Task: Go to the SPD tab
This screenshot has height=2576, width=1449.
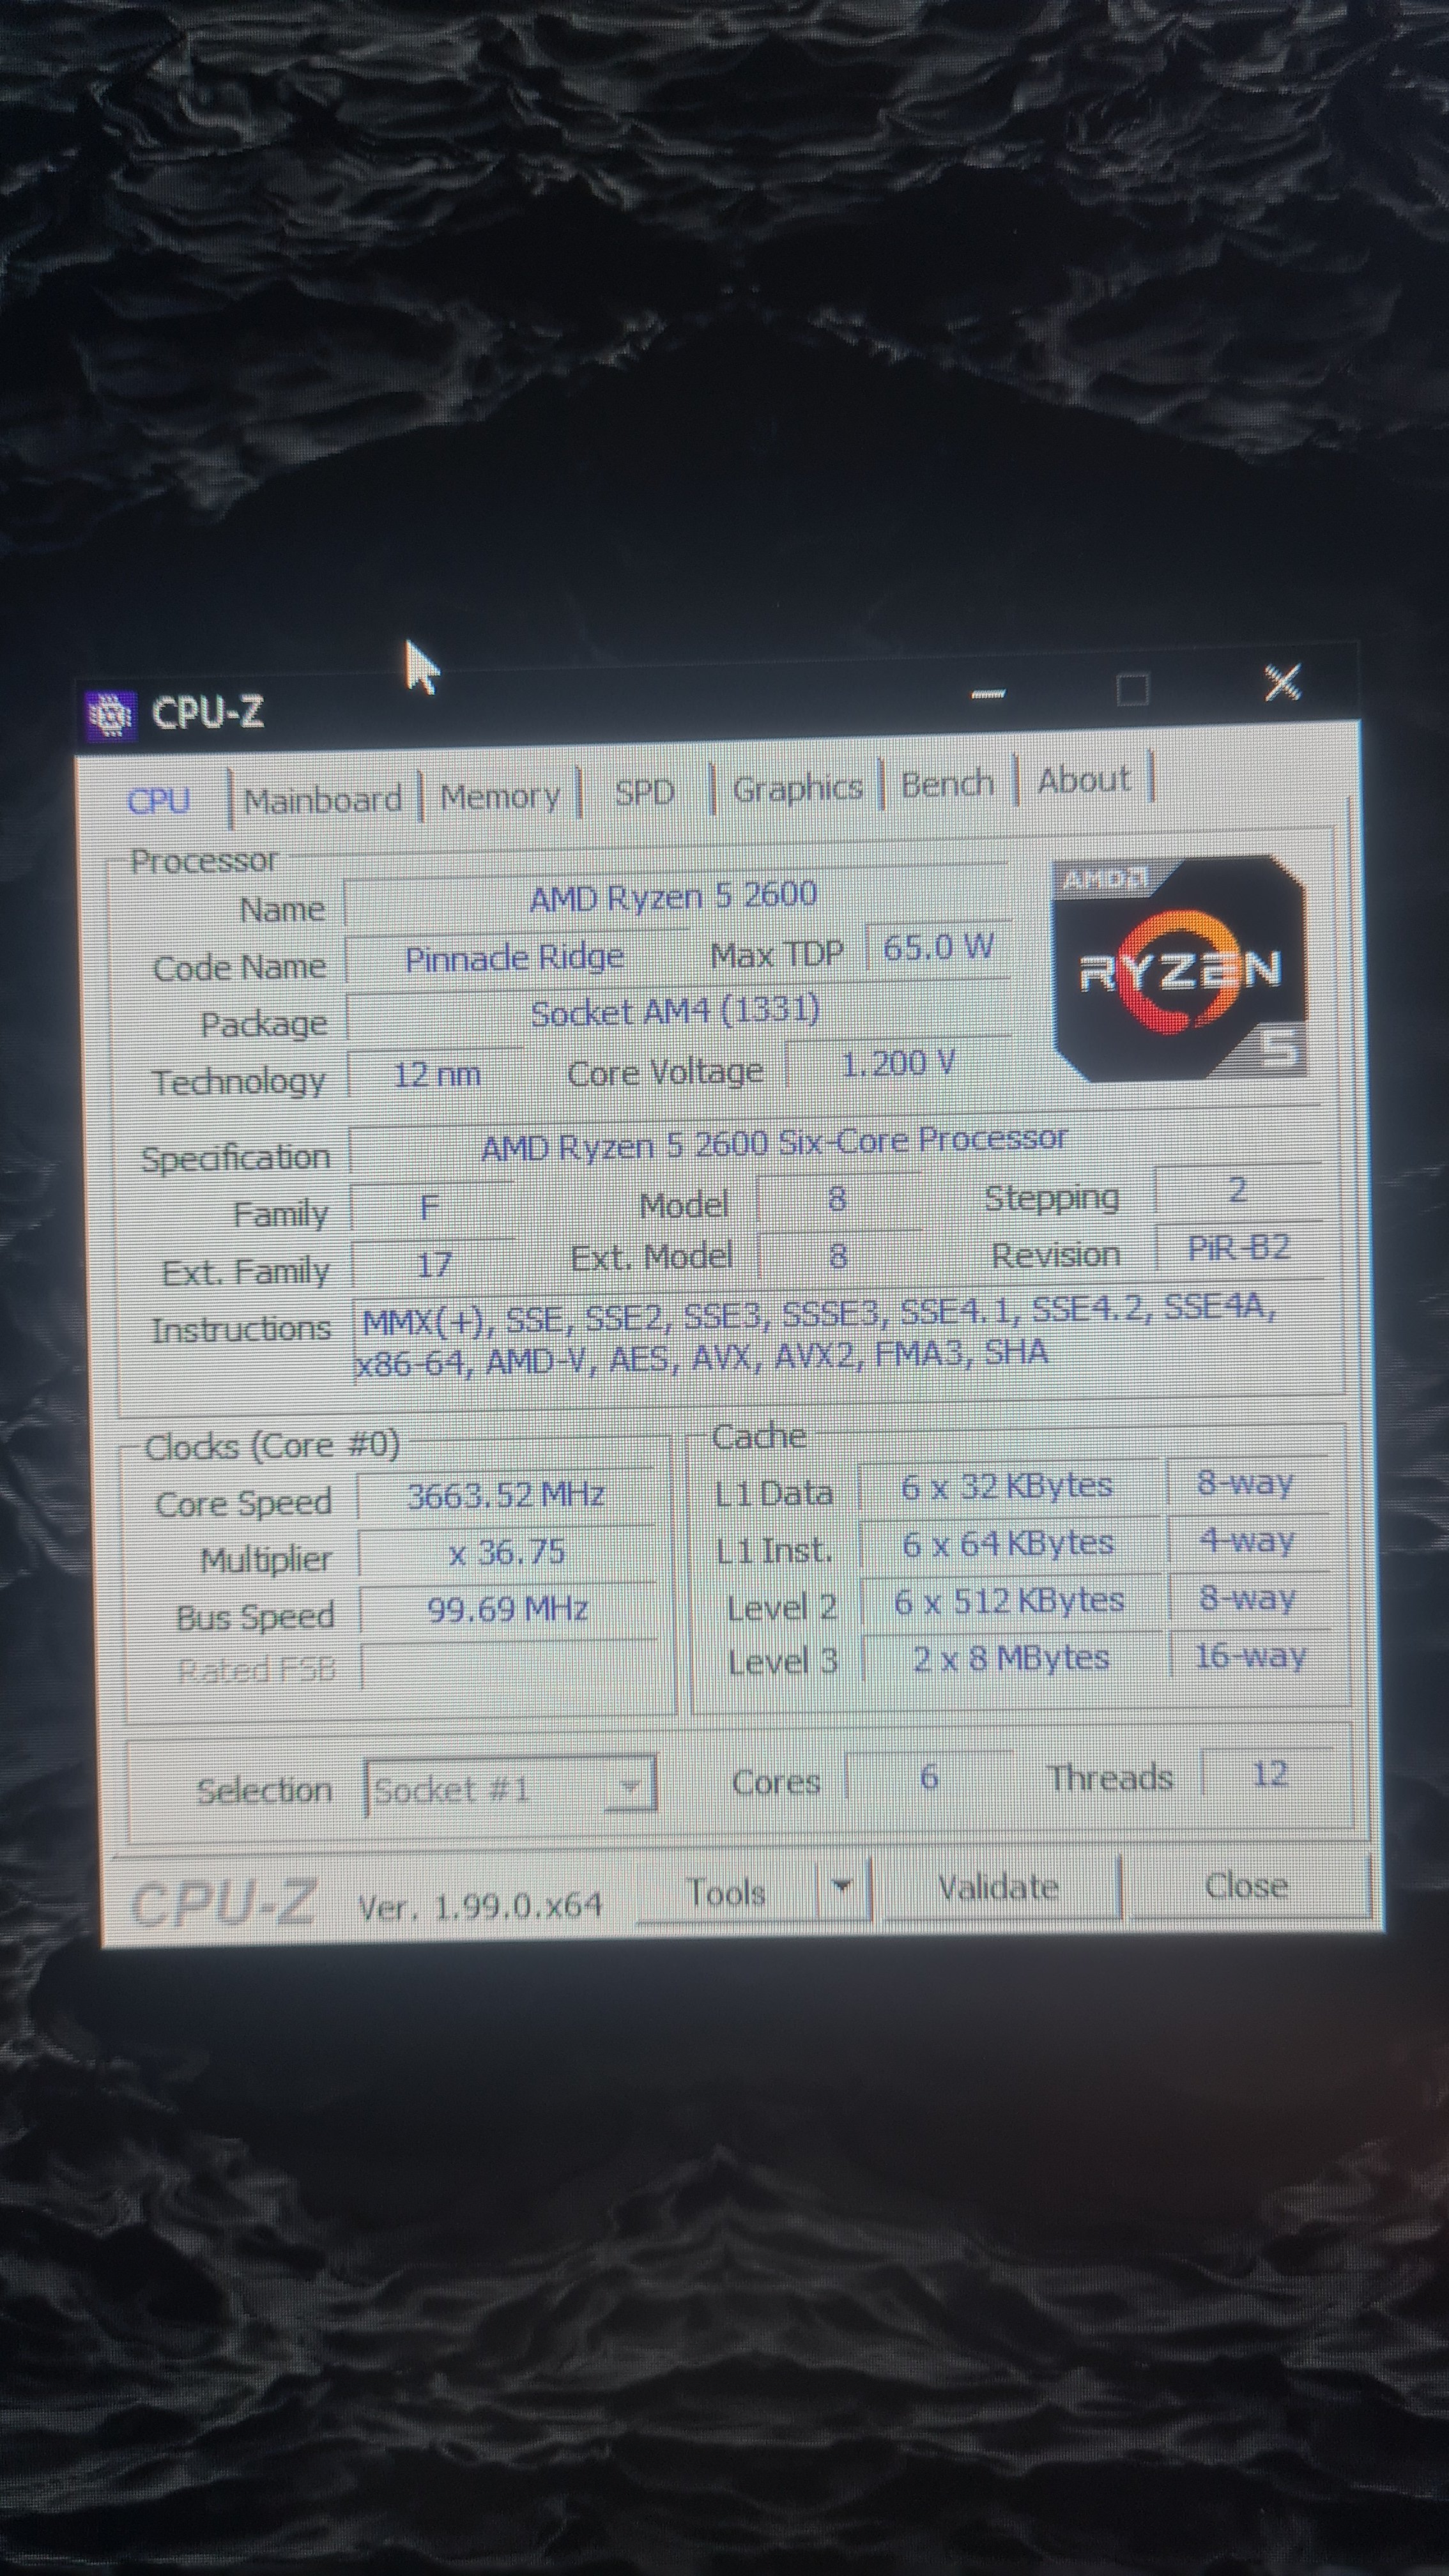Action: [x=644, y=792]
